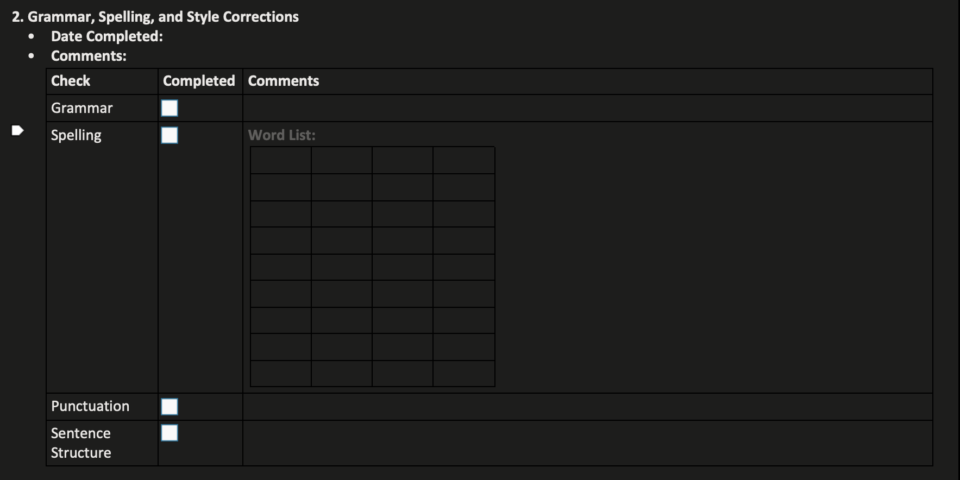Click the bottom-left cell of Word List grid
This screenshot has width=960, height=480.
(281, 374)
